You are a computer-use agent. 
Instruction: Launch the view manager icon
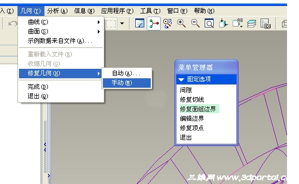266,23
